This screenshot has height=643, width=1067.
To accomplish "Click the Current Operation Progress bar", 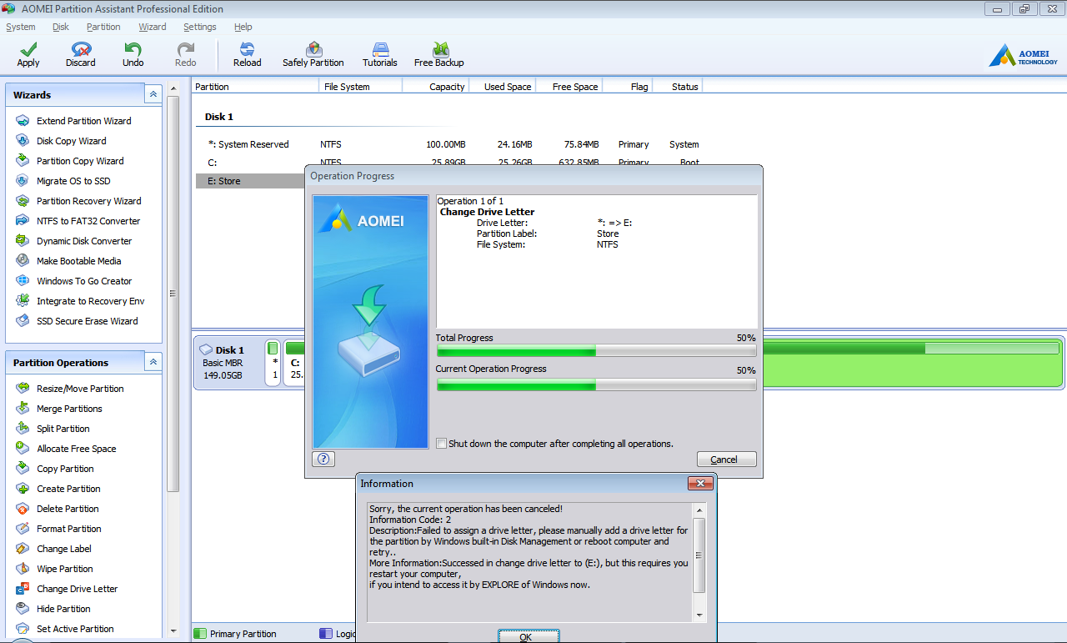I will click(x=596, y=384).
